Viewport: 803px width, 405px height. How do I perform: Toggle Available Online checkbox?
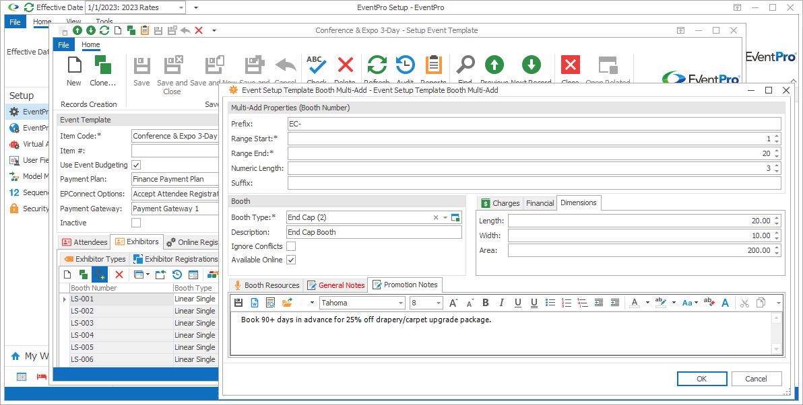pos(291,260)
